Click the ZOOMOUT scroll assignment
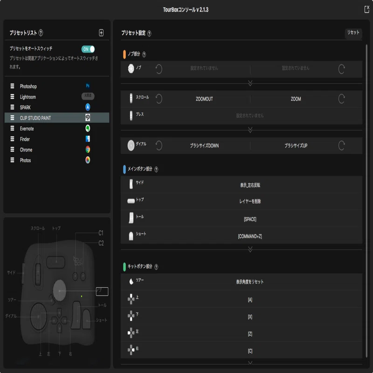The height and width of the screenshot is (373, 373). pos(204,99)
